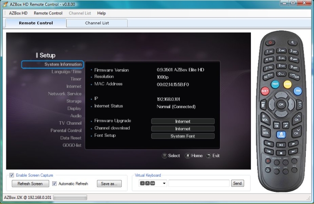This screenshot has width=314, height=204.
Task: Click the CHECK button on the remote
Action: click(x=286, y=125)
